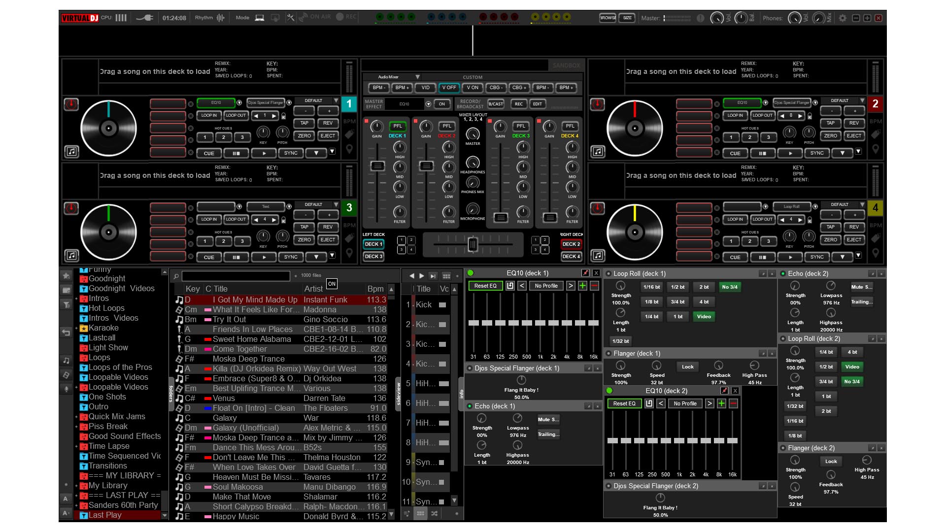
Task: Open the config gear icon near Phones
Action: [843, 18]
